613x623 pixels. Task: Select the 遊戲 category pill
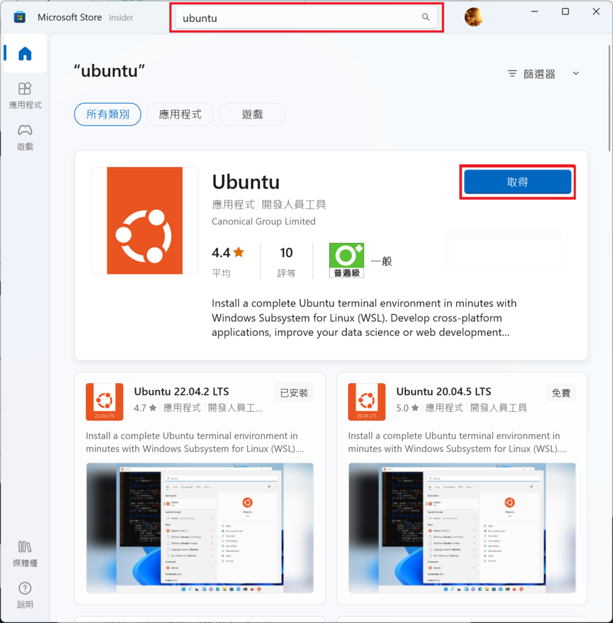tap(252, 114)
